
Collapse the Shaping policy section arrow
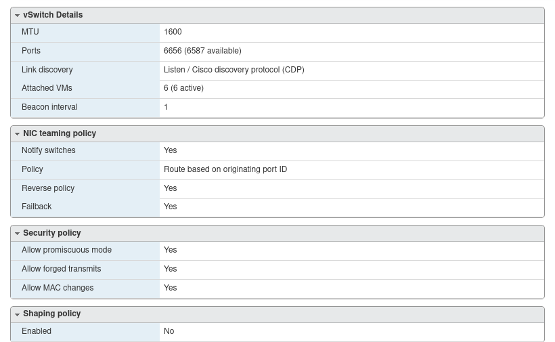17,314
